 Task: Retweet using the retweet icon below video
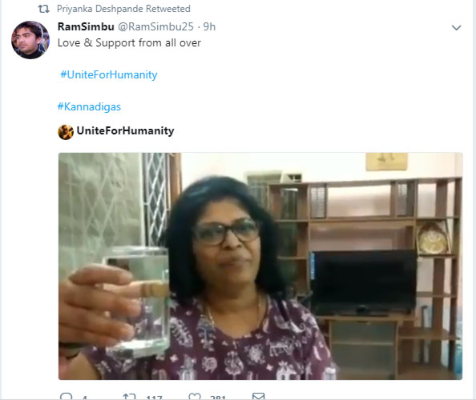129,397
